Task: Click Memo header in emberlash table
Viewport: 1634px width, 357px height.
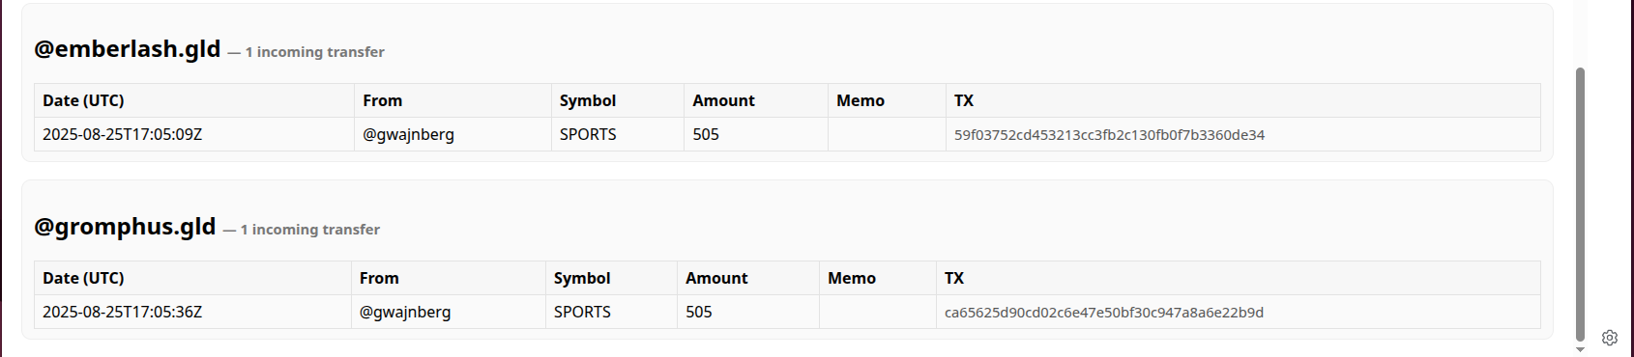Action: [861, 100]
